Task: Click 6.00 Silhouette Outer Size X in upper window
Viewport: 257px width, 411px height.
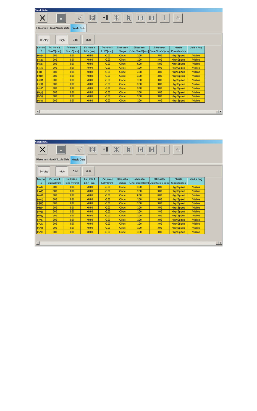Action: [139, 64]
